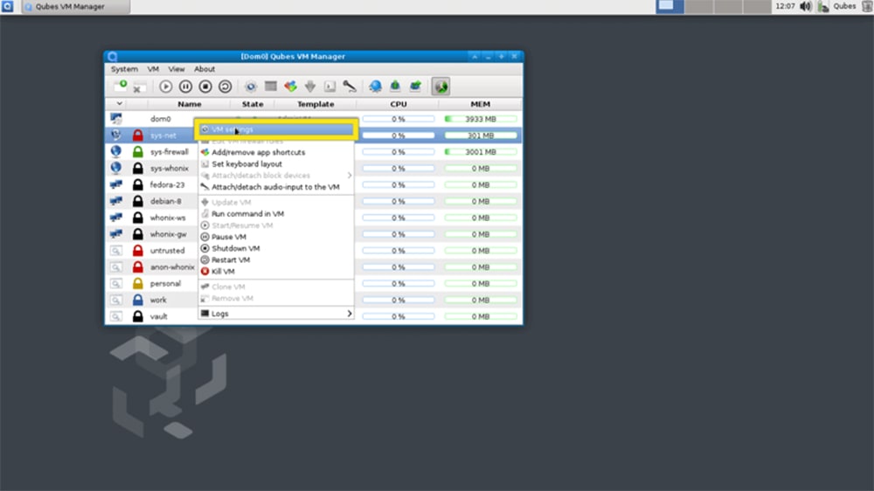Click the Restart VM toolbar icon
874x491 pixels.
point(225,86)
